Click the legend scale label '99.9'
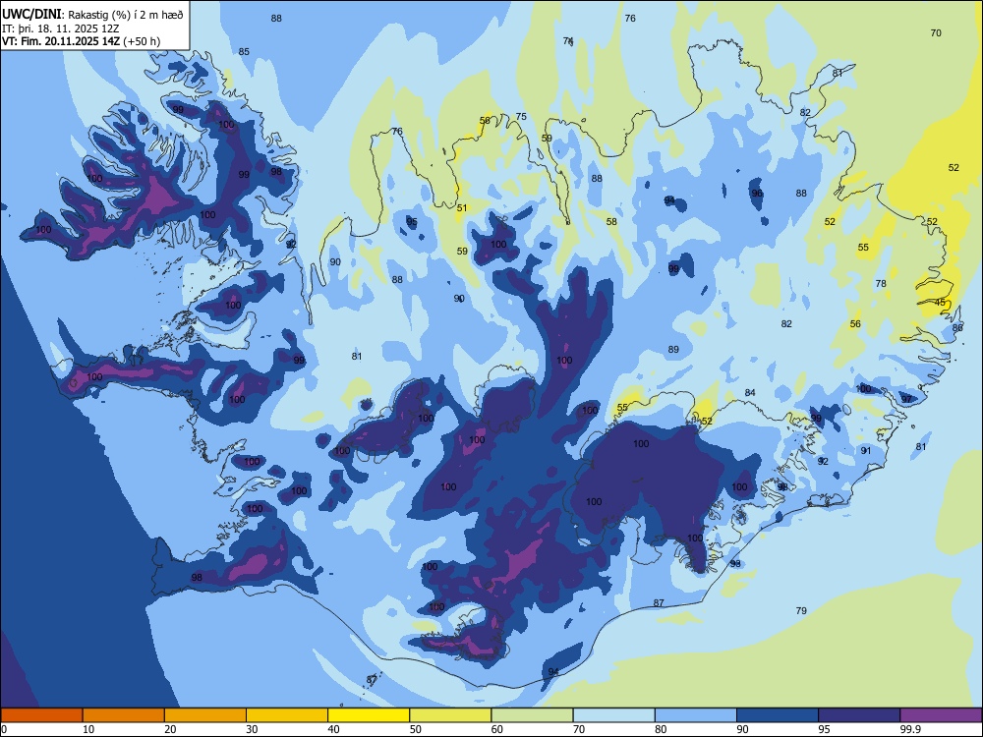 (910, 729)
